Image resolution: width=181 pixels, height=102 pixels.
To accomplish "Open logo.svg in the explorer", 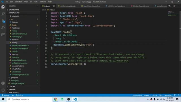I will click(15, 54).
